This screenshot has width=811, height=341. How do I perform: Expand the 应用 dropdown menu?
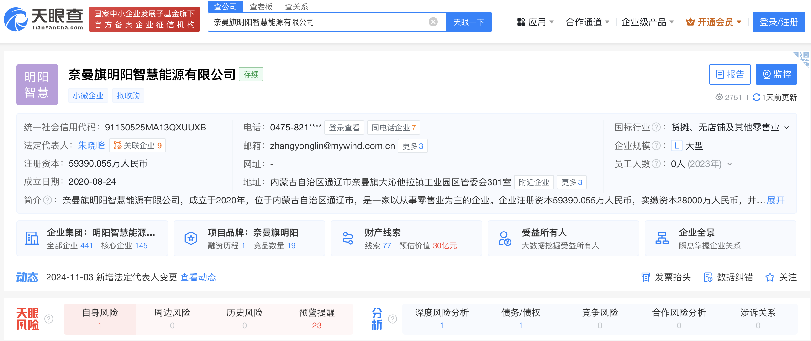(535, 22)
